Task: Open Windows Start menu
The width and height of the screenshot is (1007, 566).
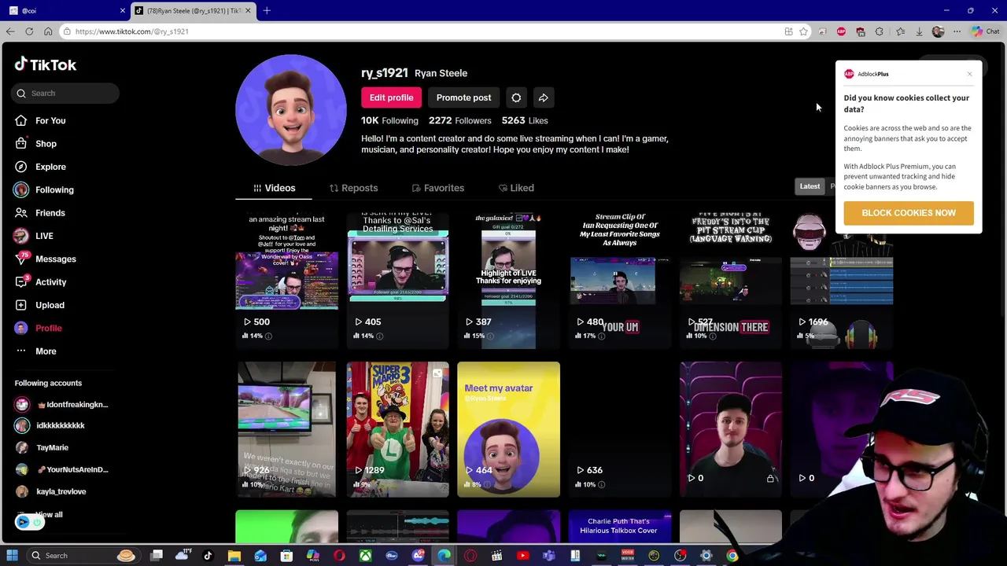Action: click(12, 556)
